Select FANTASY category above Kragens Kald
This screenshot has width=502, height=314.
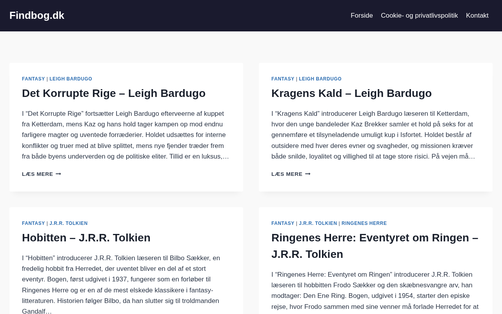[283, 79]
